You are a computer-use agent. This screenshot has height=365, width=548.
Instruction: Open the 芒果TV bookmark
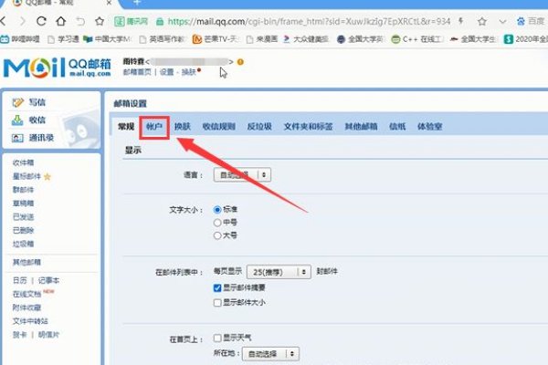(216, 39)
